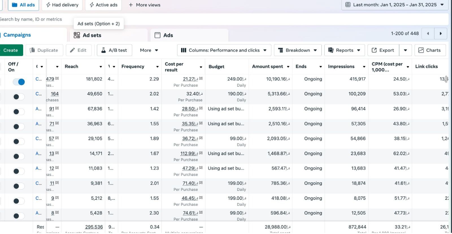Open Ends column menu arrow

click(321, 67)
